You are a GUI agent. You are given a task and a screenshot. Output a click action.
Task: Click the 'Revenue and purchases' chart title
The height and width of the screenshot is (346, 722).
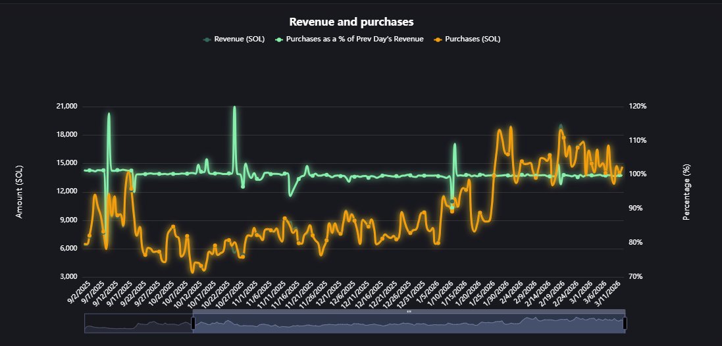coord(361,22)
